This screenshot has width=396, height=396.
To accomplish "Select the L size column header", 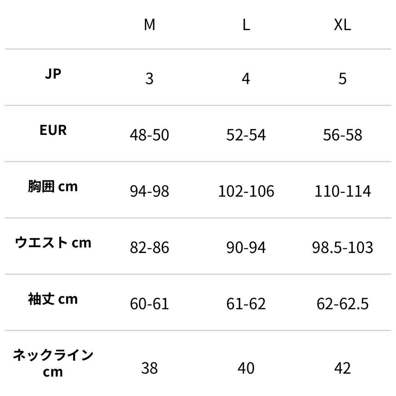I will click(x=246, y=25).
